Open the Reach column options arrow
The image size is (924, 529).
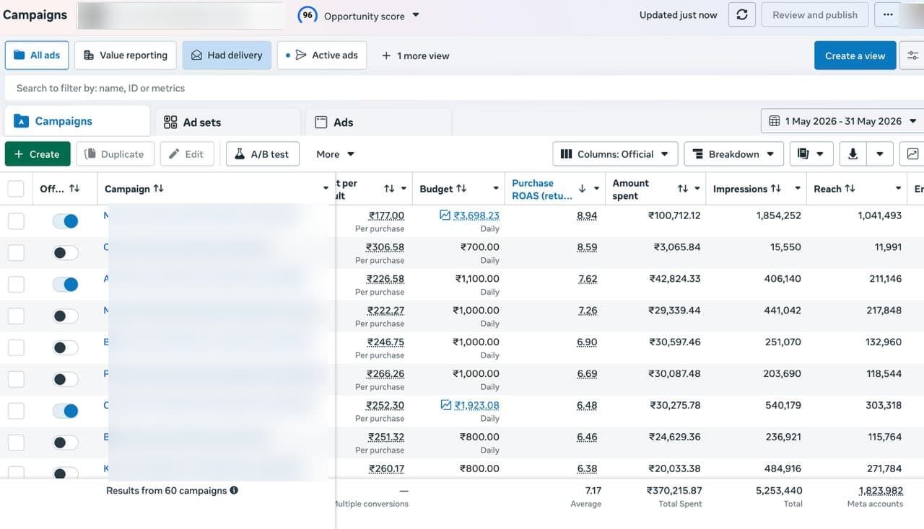pos(898,189)
